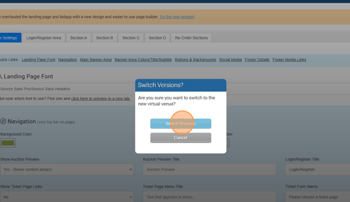
Task: Jump to Footer Details quick link
Action: pos(257,60)
